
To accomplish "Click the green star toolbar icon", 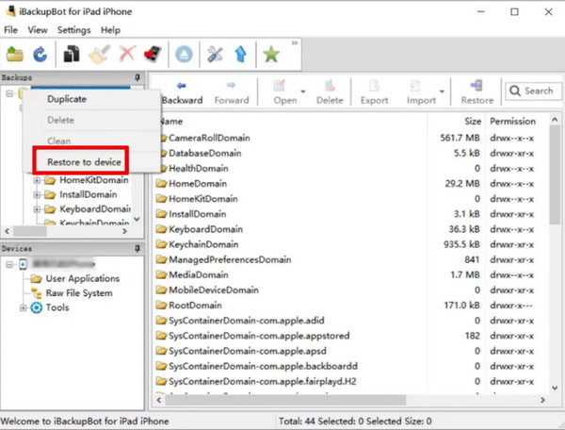I will coord(271,55).
